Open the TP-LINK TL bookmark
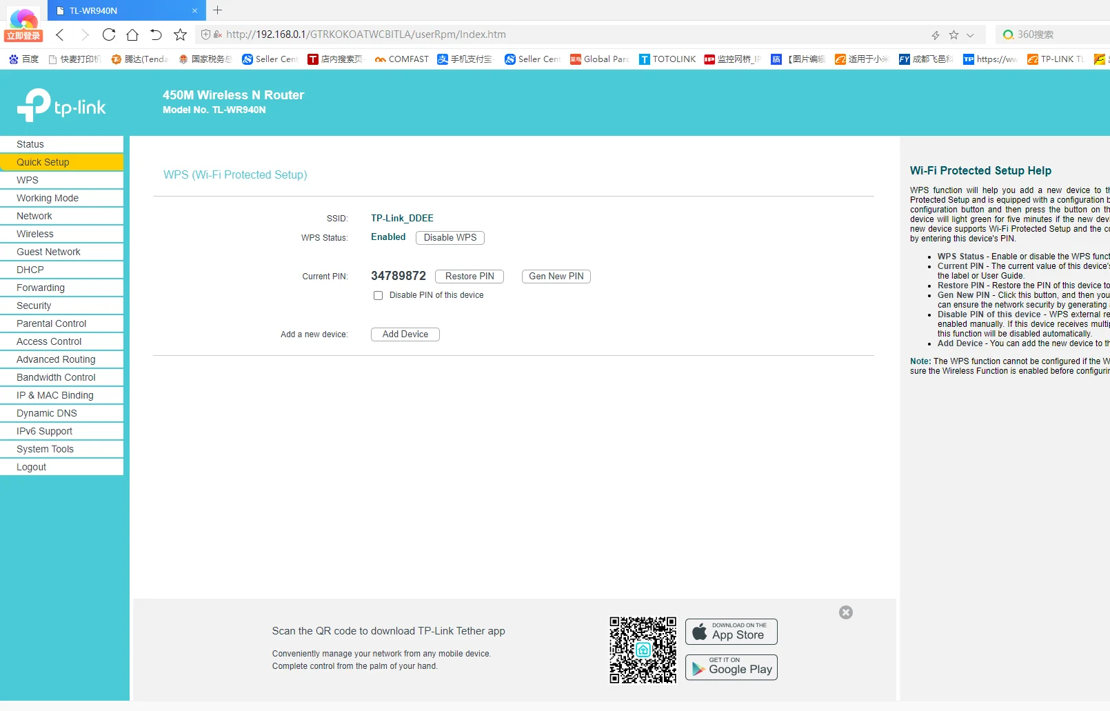Viewport: 1110px width, 711px height. pyautogui.click(x=1056, y=59)
